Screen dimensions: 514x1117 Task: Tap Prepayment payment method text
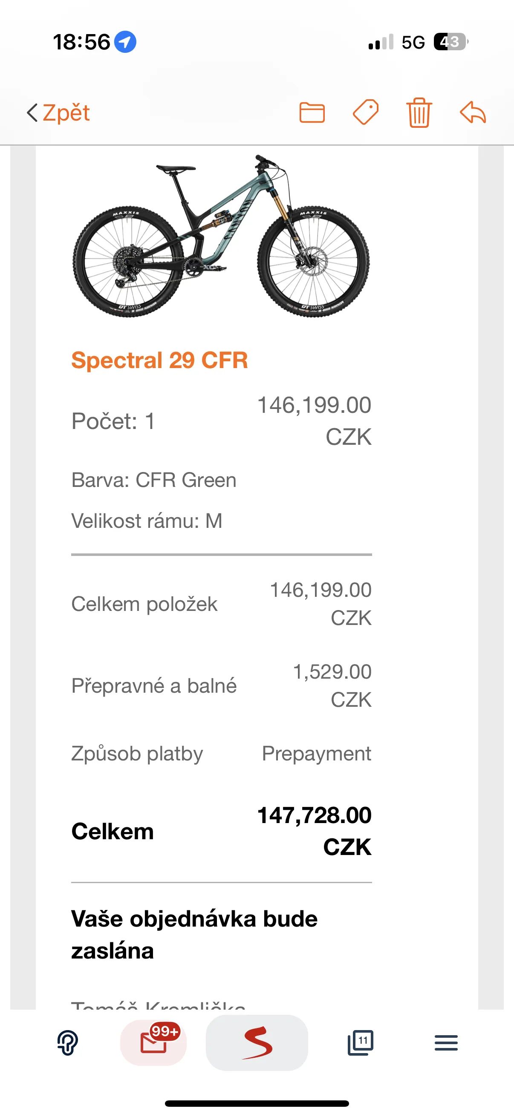tap(317, 754)
